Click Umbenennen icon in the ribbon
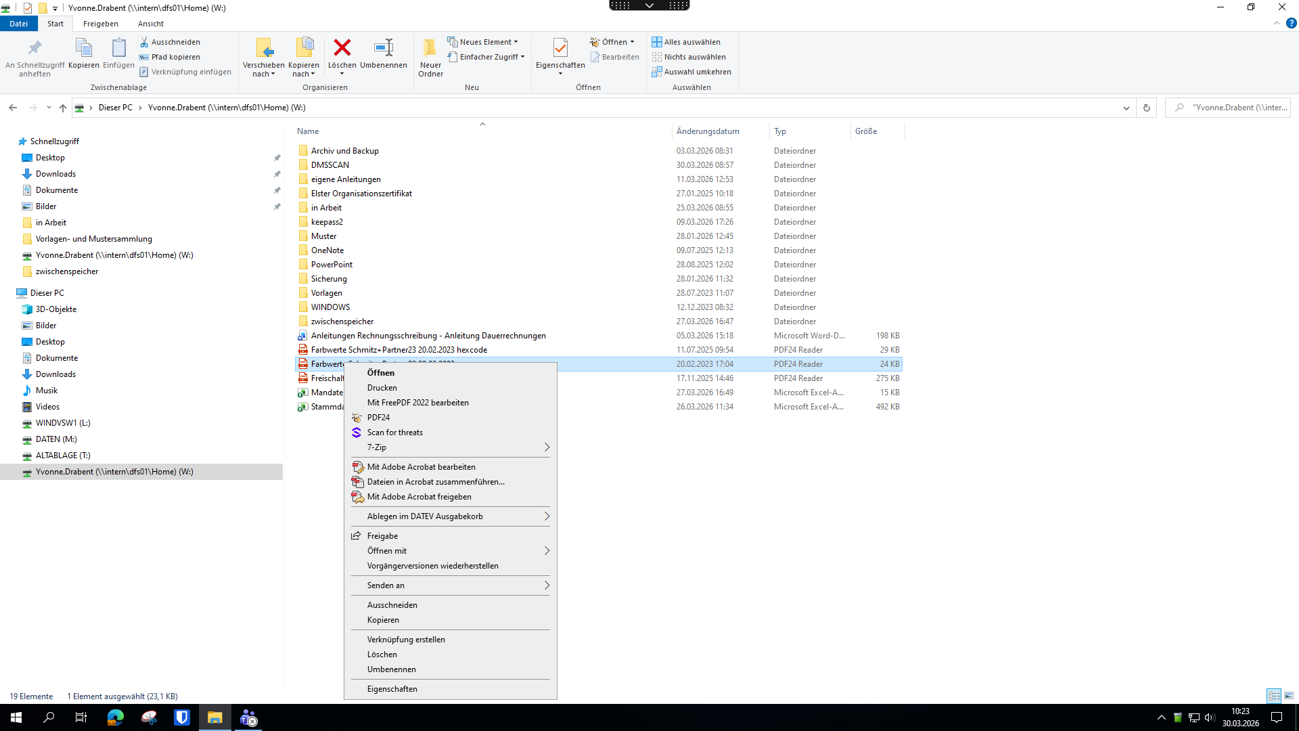This screenshot has height=731, width=1299. 383,48
